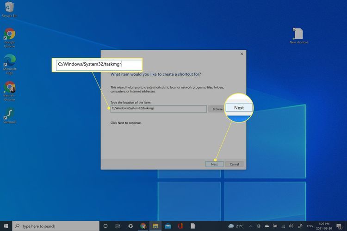Select the Hannah Chrome profile shortcut

coord(9,88)
